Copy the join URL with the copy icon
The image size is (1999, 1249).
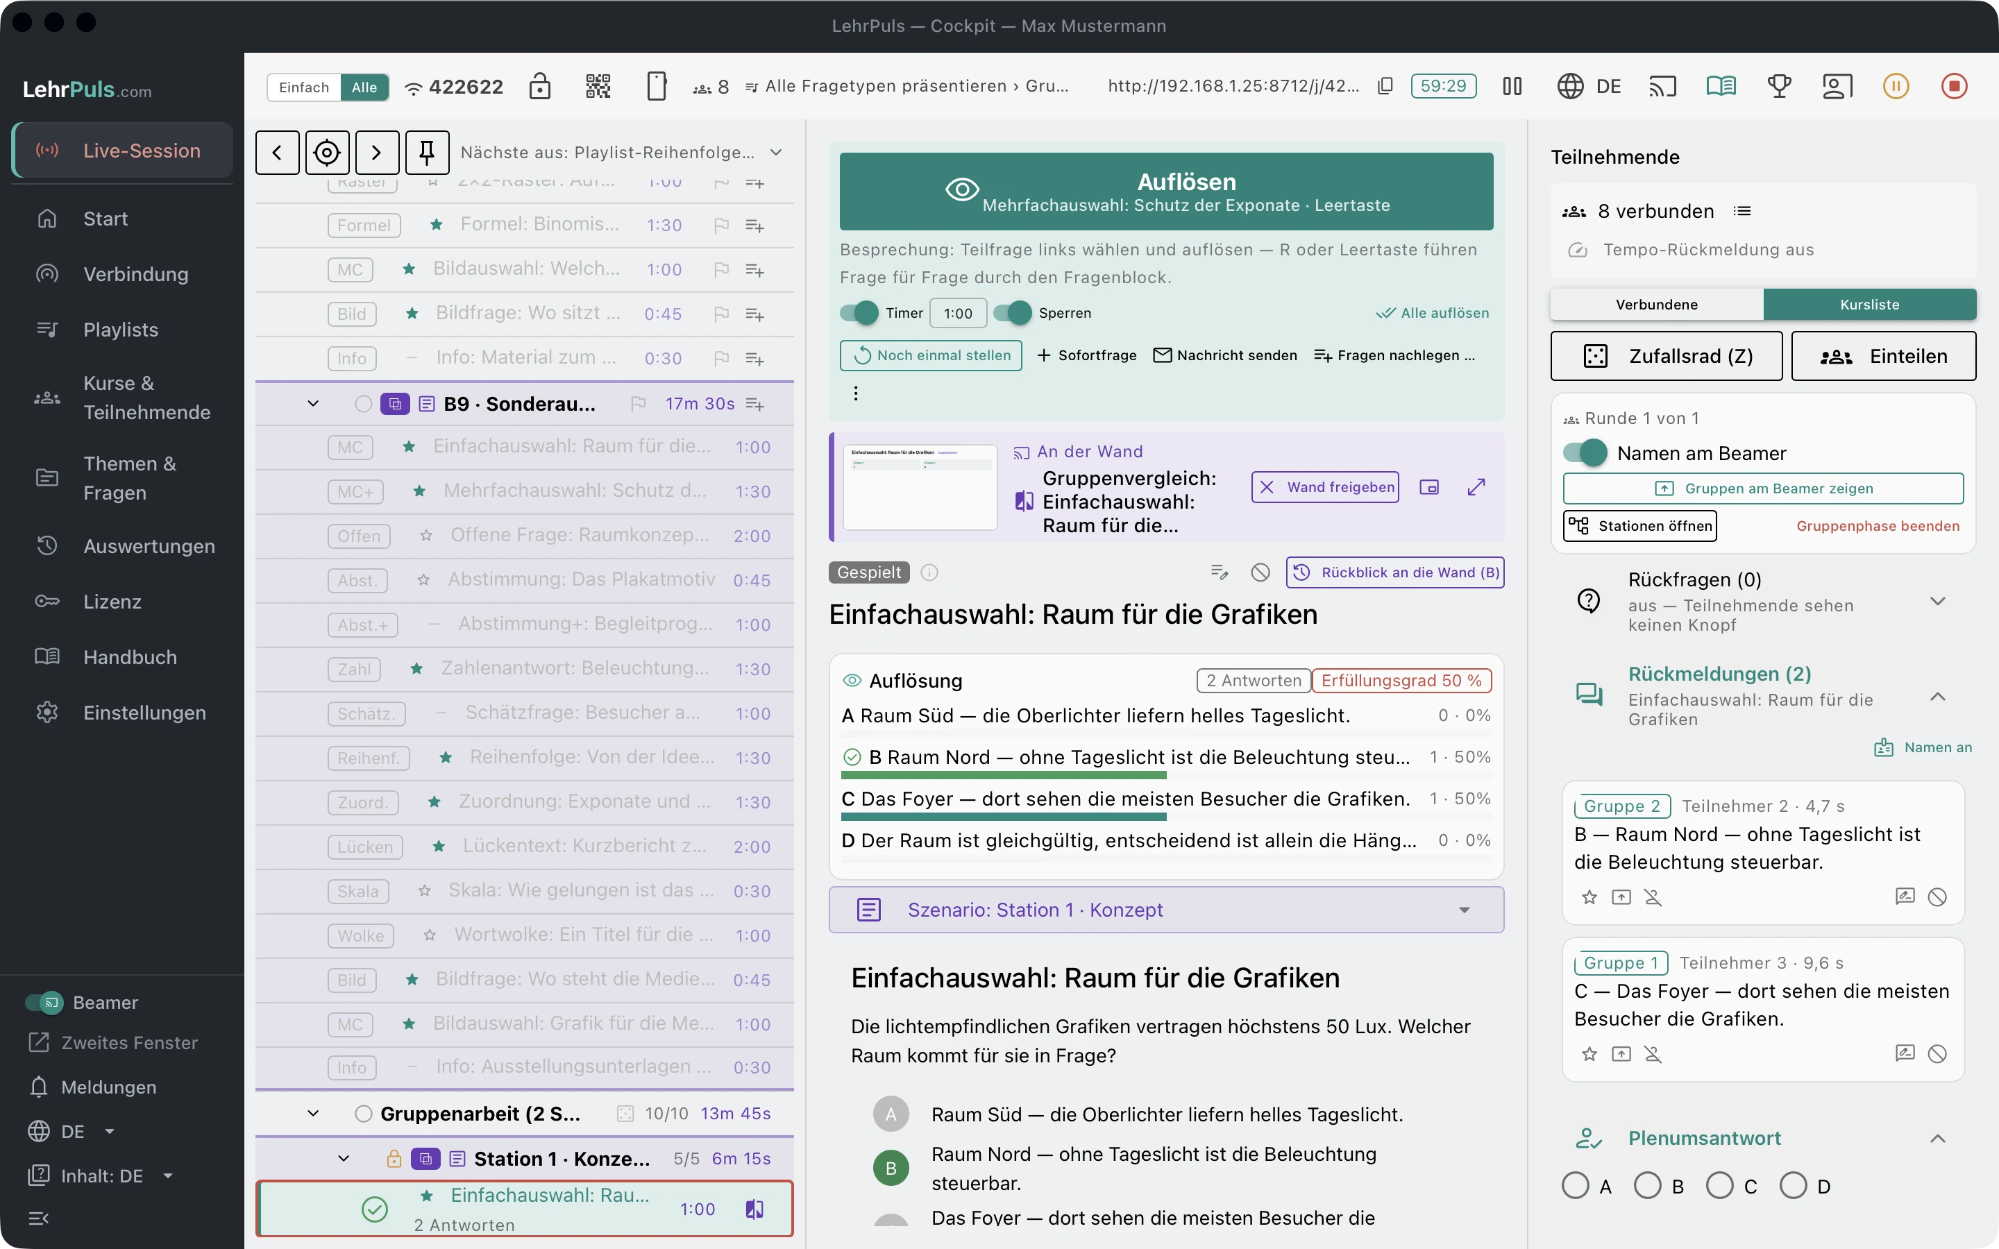pyautogui.click(x=1385, y=86)
